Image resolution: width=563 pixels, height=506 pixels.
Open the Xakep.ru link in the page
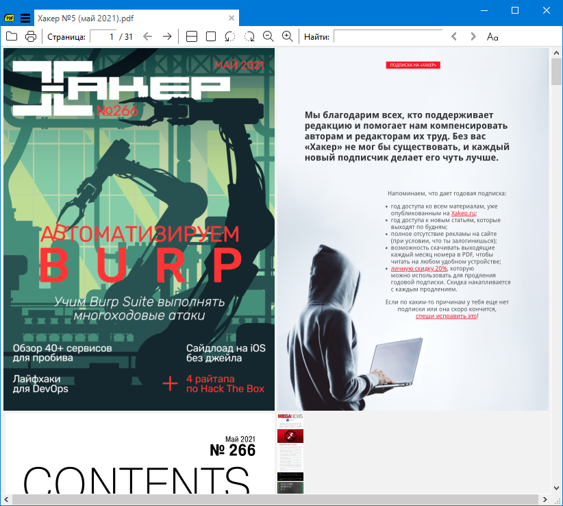point(463,213)
